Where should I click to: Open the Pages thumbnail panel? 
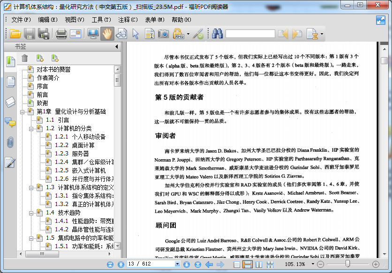point(10,81)
